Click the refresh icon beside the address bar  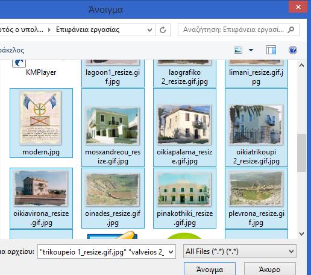click(x=163, y=30)
